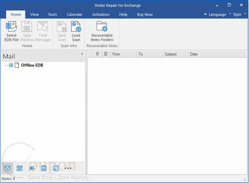Click the Select EDB File icon
Image resolution: width=249 pixels, height=183 pixels.
point(11,27)
